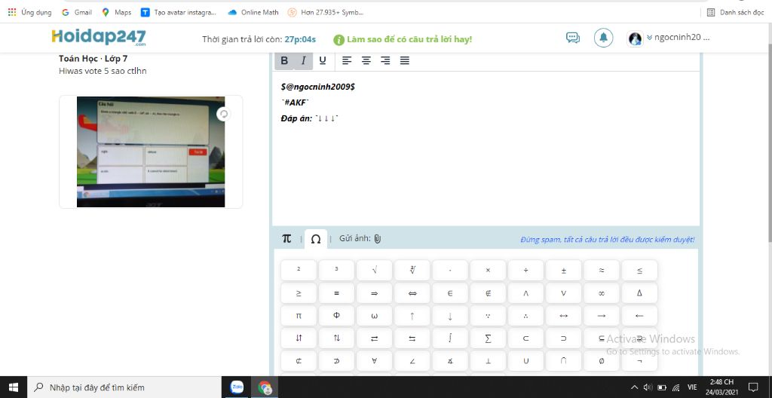Insert the superscript 2 symbol
The width and height of the screenshot is (772, 398).
point(299,271)
